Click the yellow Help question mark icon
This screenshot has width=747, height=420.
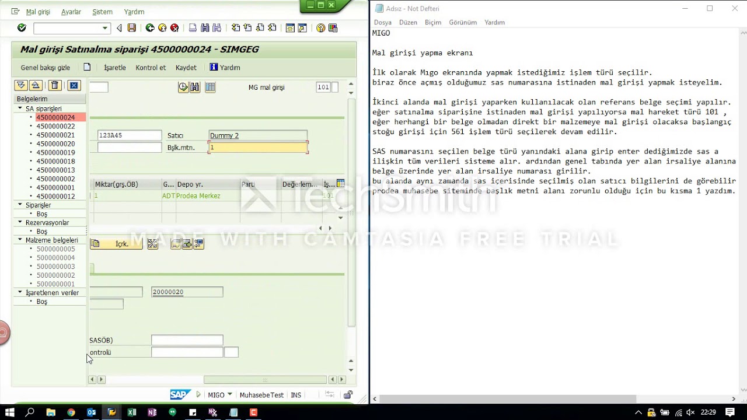click(320, 28)
